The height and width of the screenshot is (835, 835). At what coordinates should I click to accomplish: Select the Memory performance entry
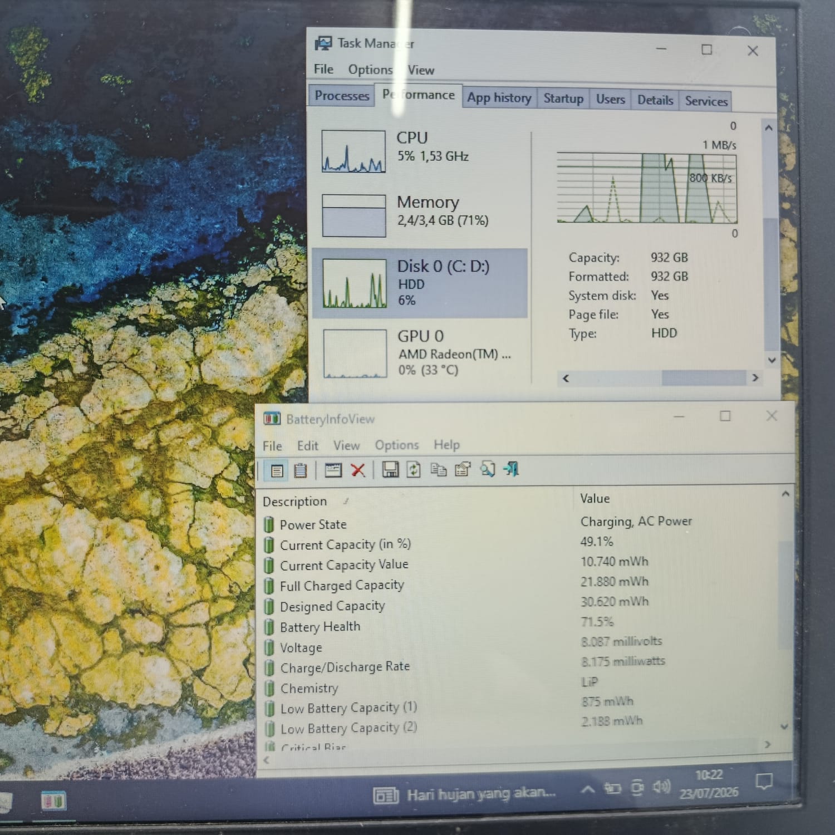[420, 215]
